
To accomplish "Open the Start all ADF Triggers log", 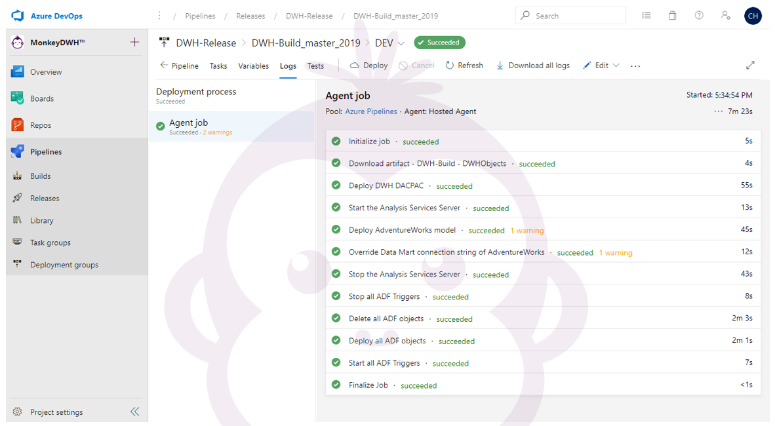I will [x=543, y=362].
